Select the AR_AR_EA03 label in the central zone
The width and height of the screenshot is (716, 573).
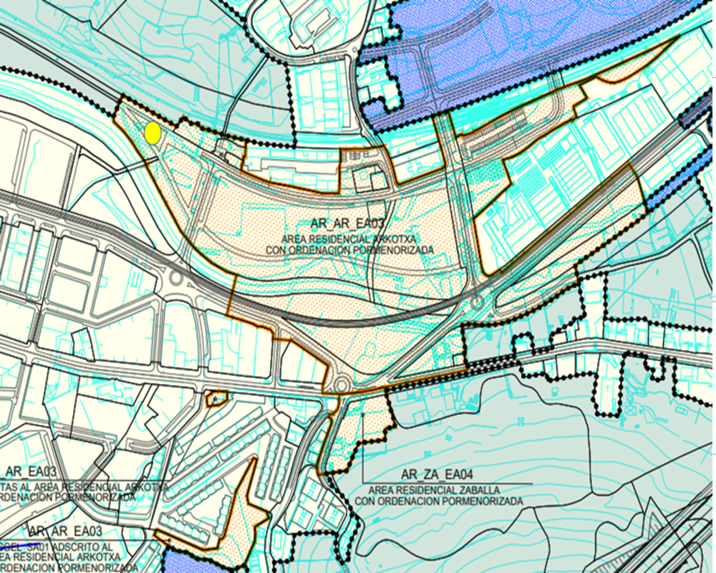point(342,226)
